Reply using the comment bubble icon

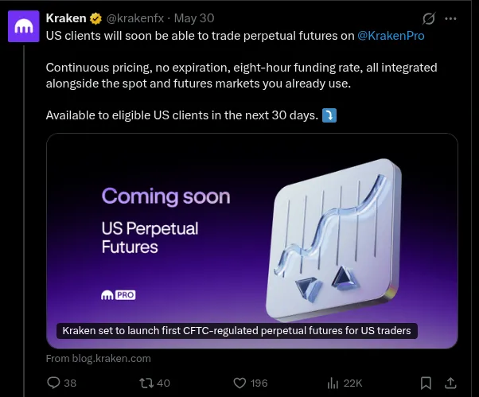point(53,383)
